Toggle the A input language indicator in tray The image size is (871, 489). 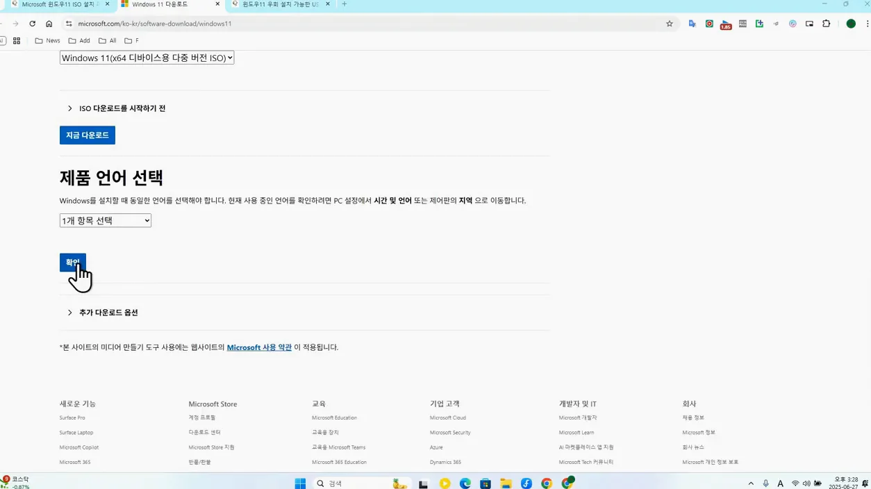(x=780, y=483)
